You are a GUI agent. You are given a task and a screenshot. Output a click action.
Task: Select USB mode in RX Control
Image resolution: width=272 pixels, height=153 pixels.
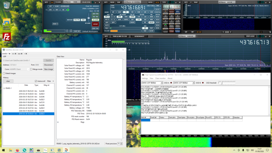click(x=151, y=12)
